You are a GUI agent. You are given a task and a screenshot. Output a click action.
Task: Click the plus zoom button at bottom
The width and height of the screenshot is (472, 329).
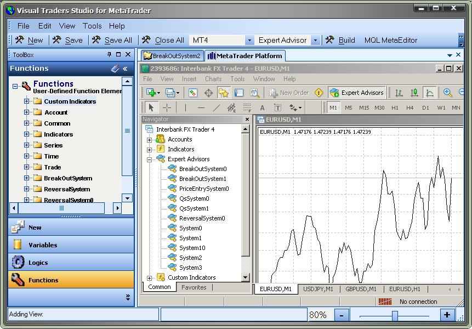447,315
